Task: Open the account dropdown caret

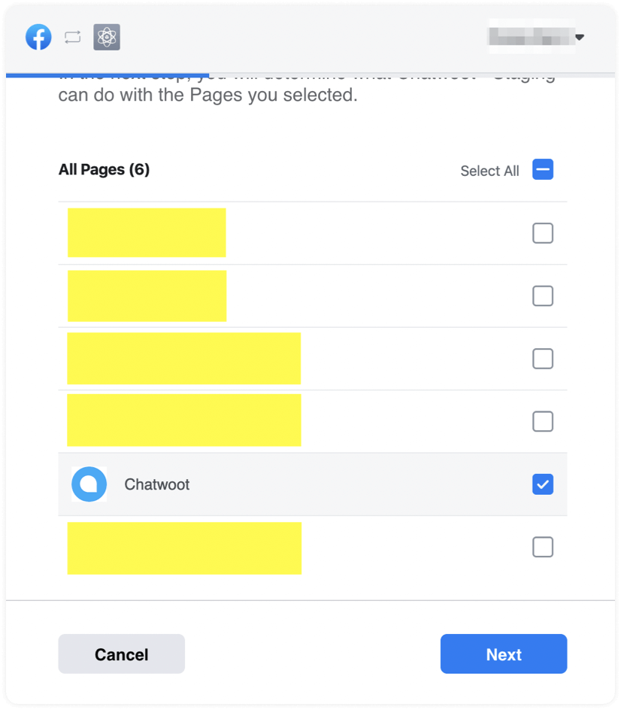Action: (580, 37)
